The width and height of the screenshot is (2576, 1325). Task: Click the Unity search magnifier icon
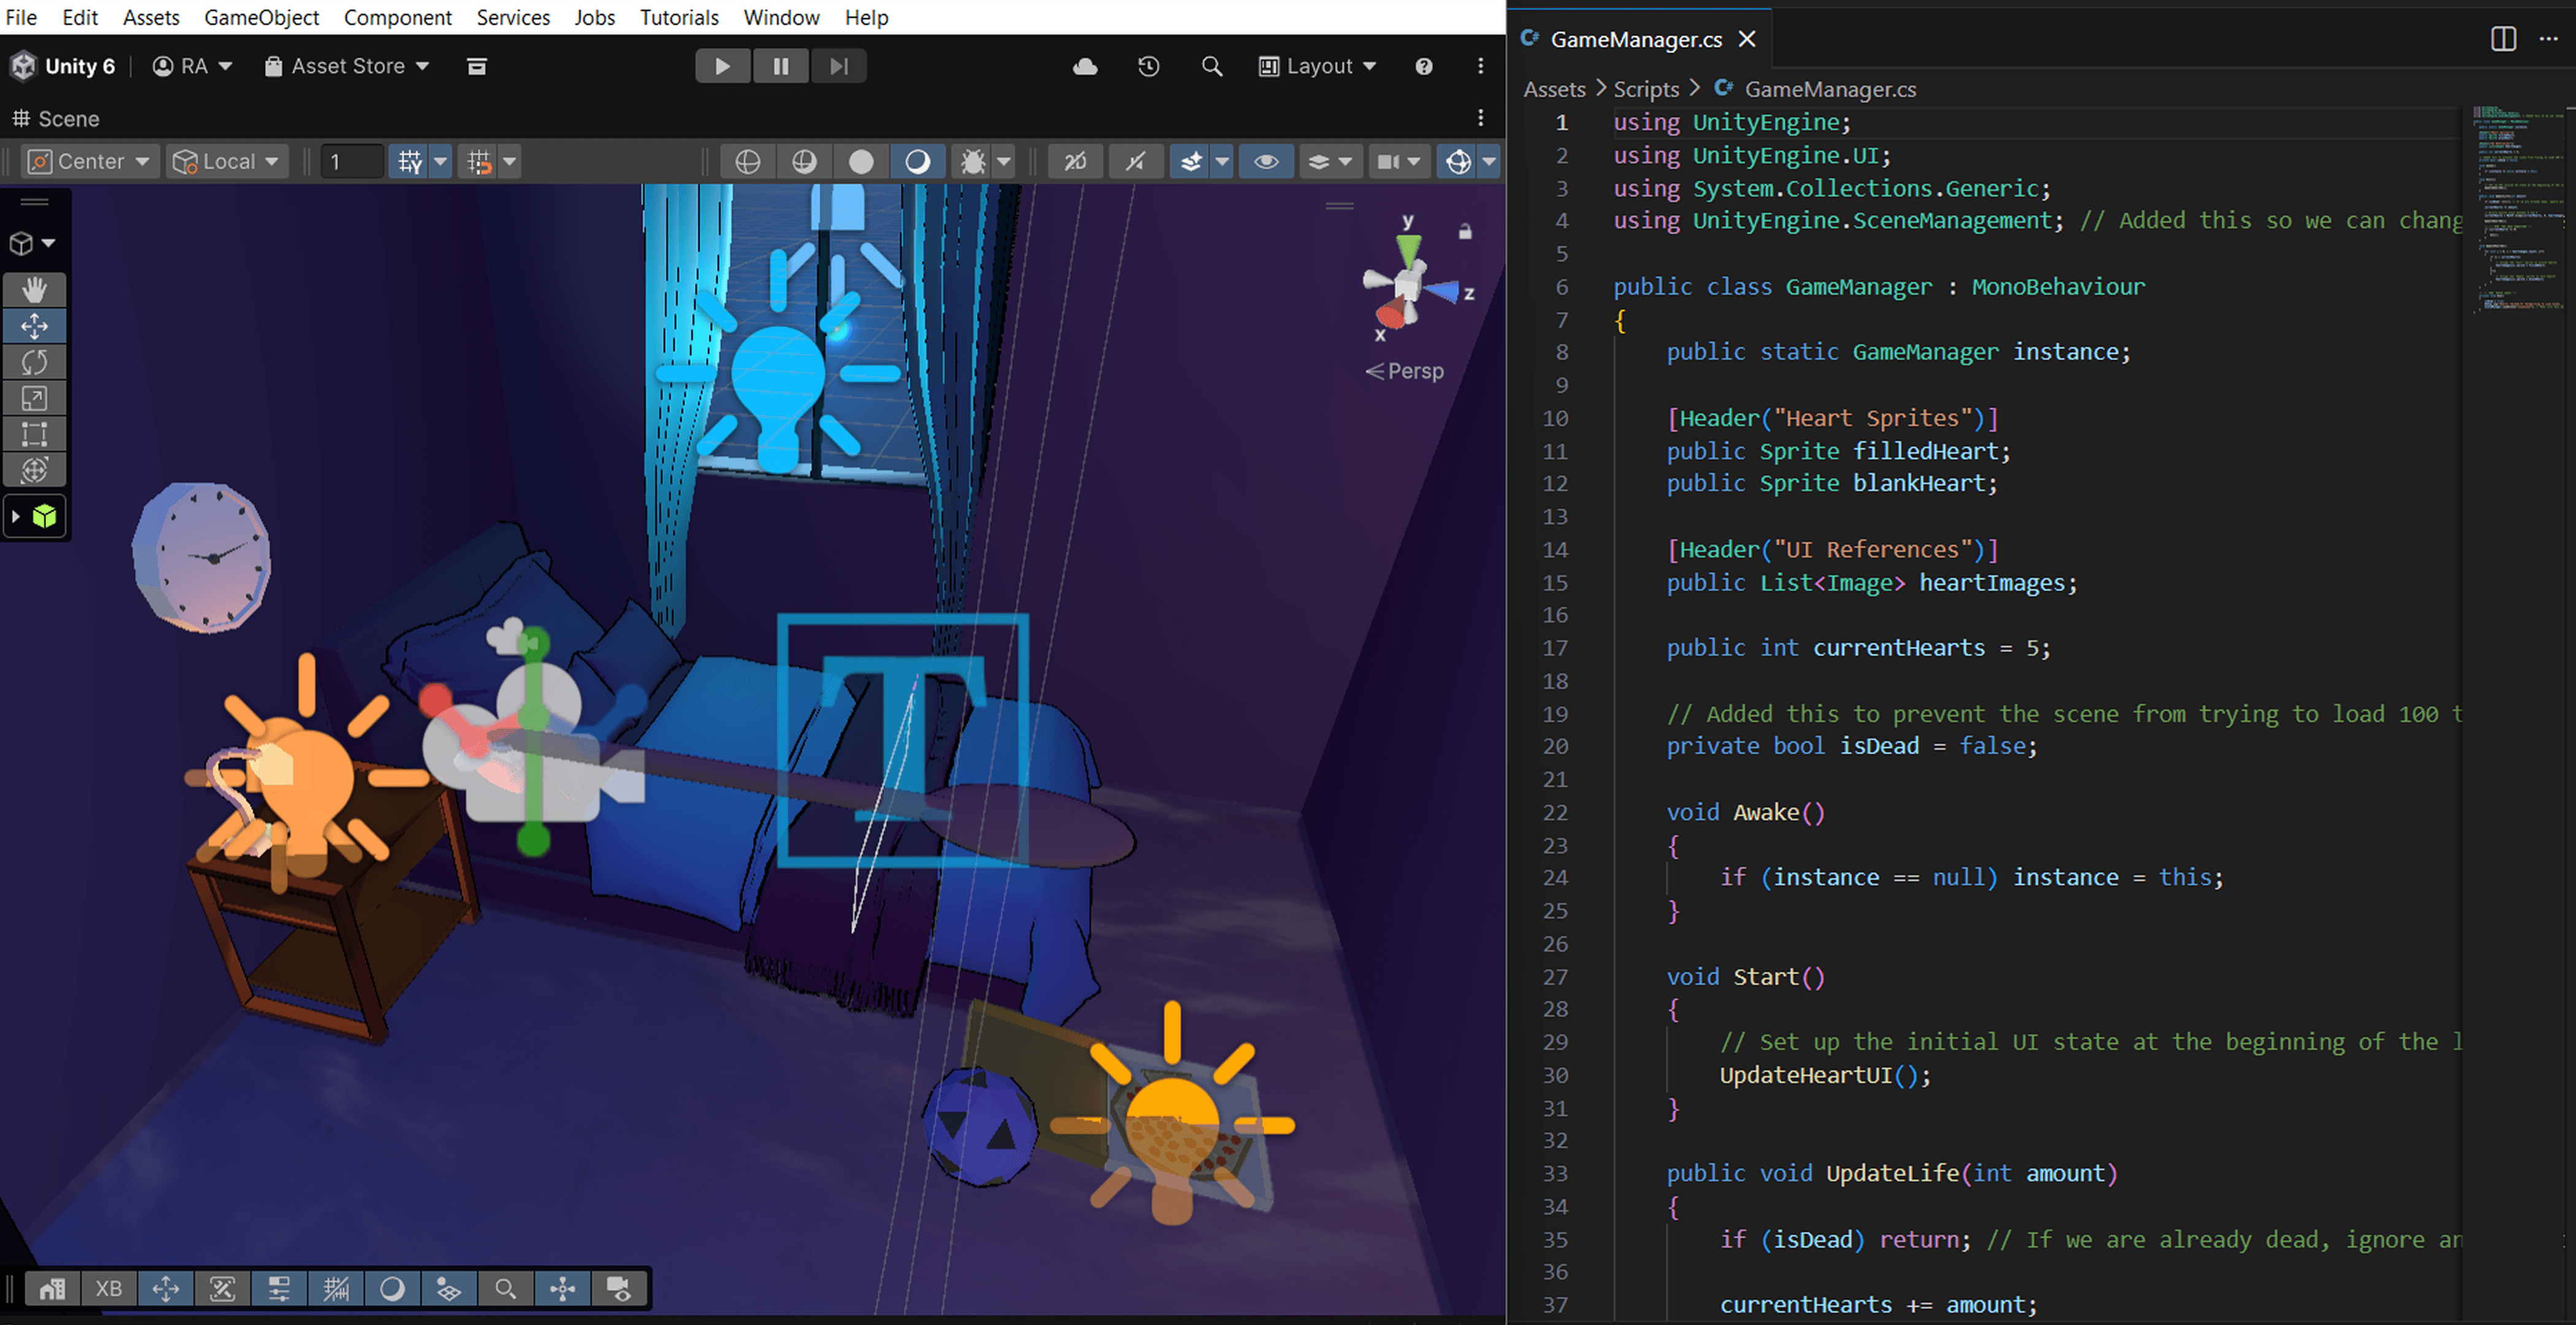(x=1211, y=66)
